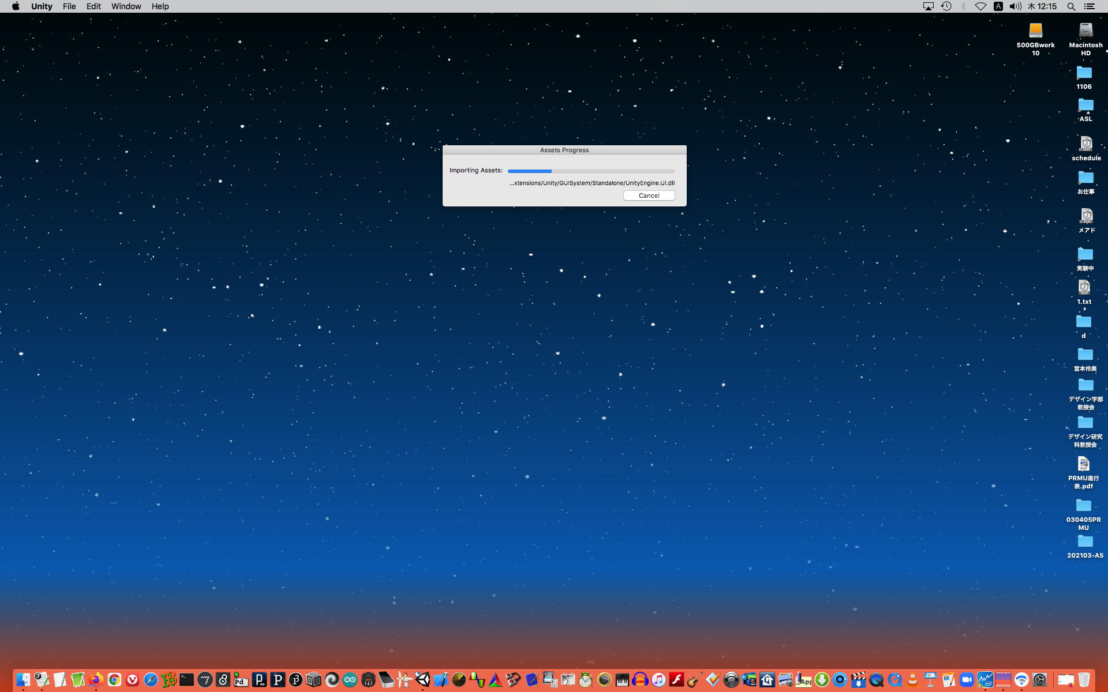Click the Unity icon in the Dock

(423, 680)
